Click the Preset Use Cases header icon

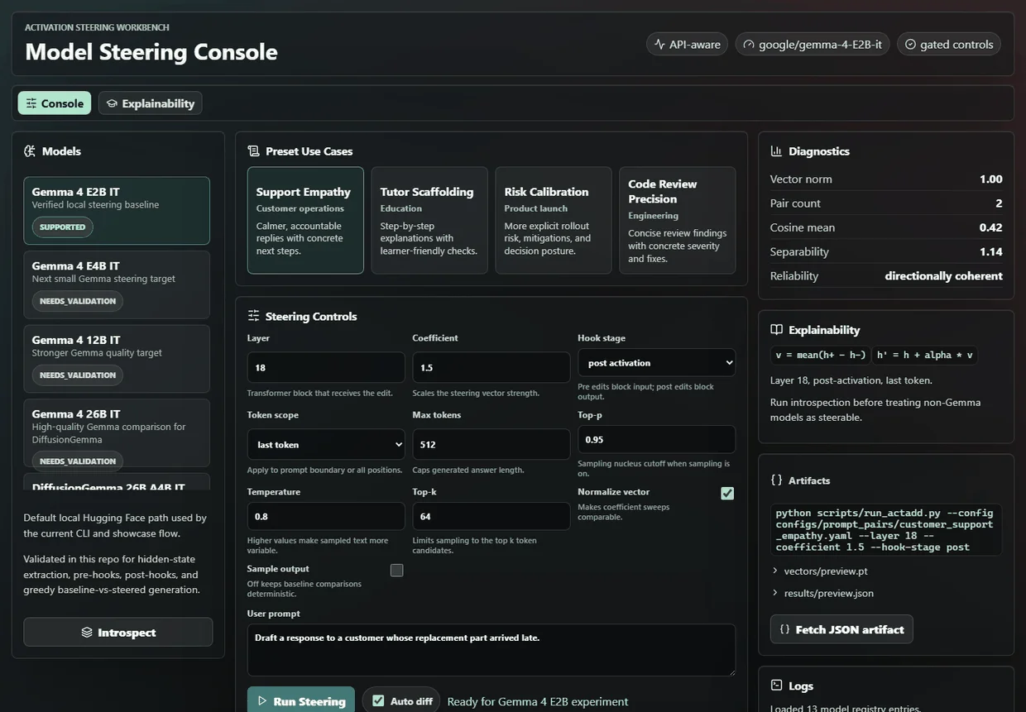[253, 151]
